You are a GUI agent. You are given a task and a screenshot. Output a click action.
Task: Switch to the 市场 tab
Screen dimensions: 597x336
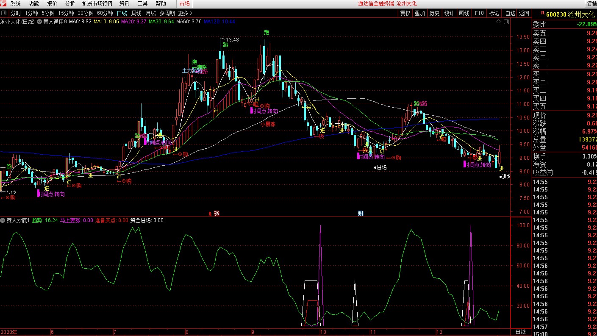pyautogui.click(x=184, y=3)
